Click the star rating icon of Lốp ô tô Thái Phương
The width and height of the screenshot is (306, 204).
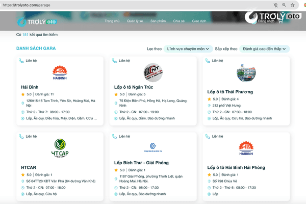point(209,99)
